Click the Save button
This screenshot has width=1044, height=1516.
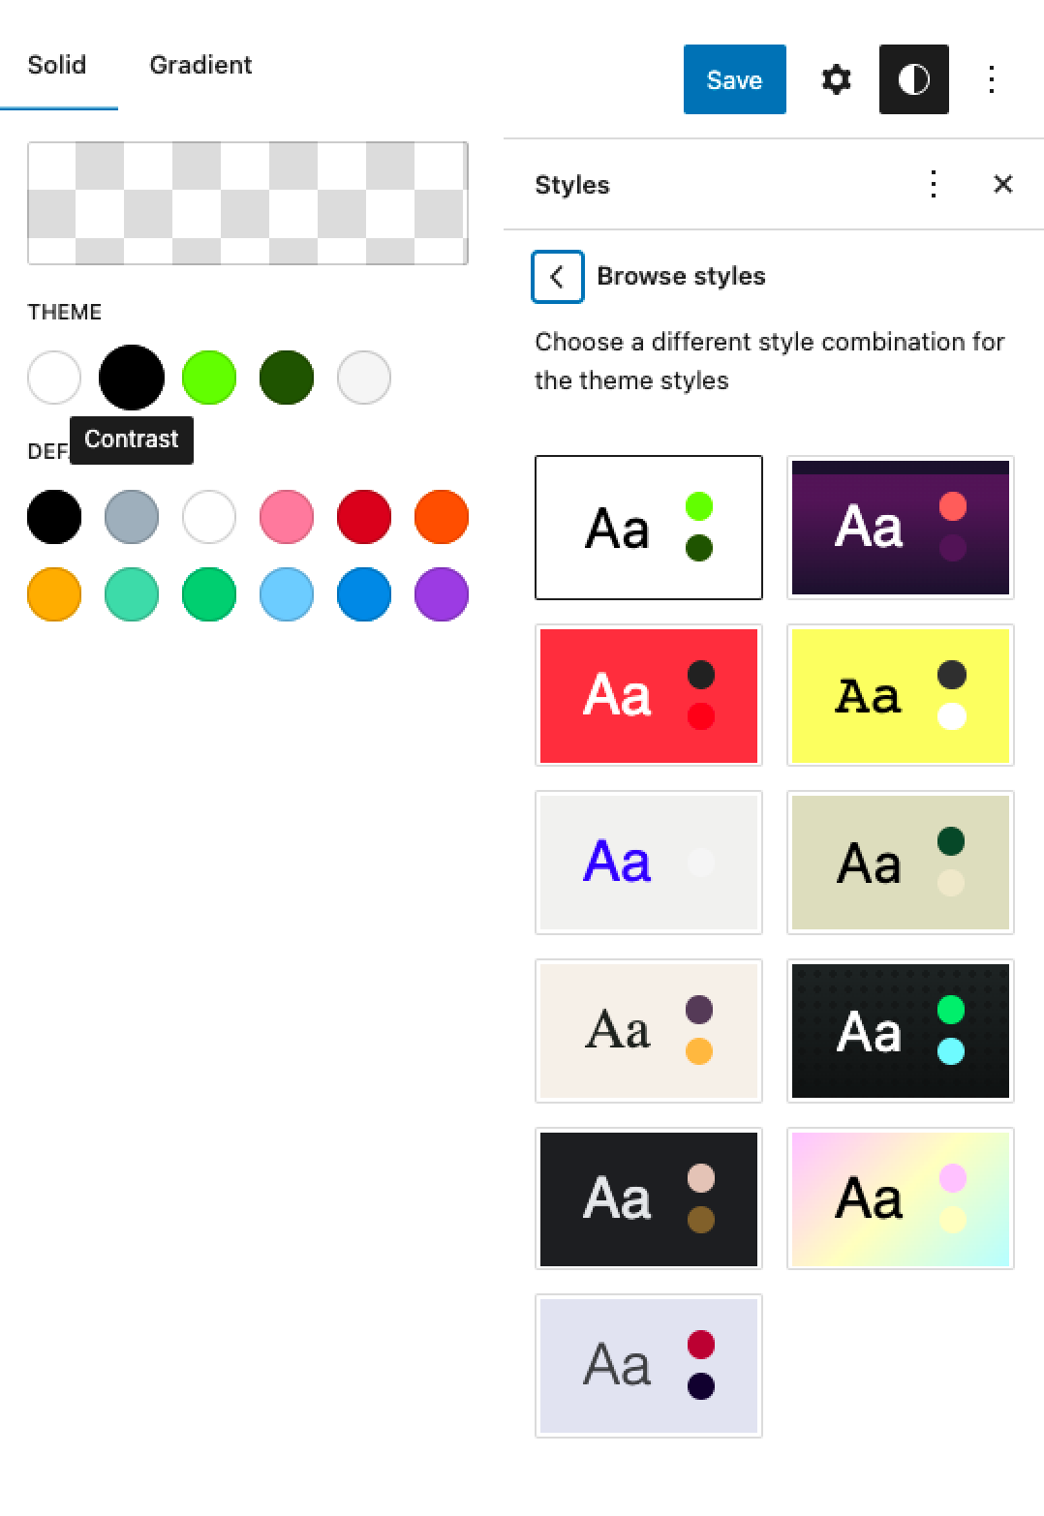point(734,79)
